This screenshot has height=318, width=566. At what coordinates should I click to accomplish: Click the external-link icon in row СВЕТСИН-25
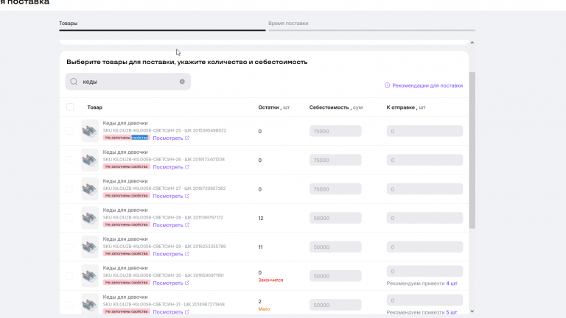(x=187, y=138)
